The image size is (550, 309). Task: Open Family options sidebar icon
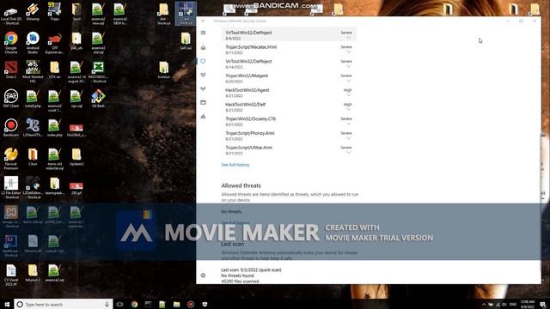(203, 117)
